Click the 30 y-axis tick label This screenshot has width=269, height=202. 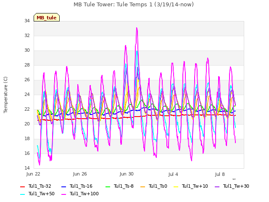click(x=27, y=50)
